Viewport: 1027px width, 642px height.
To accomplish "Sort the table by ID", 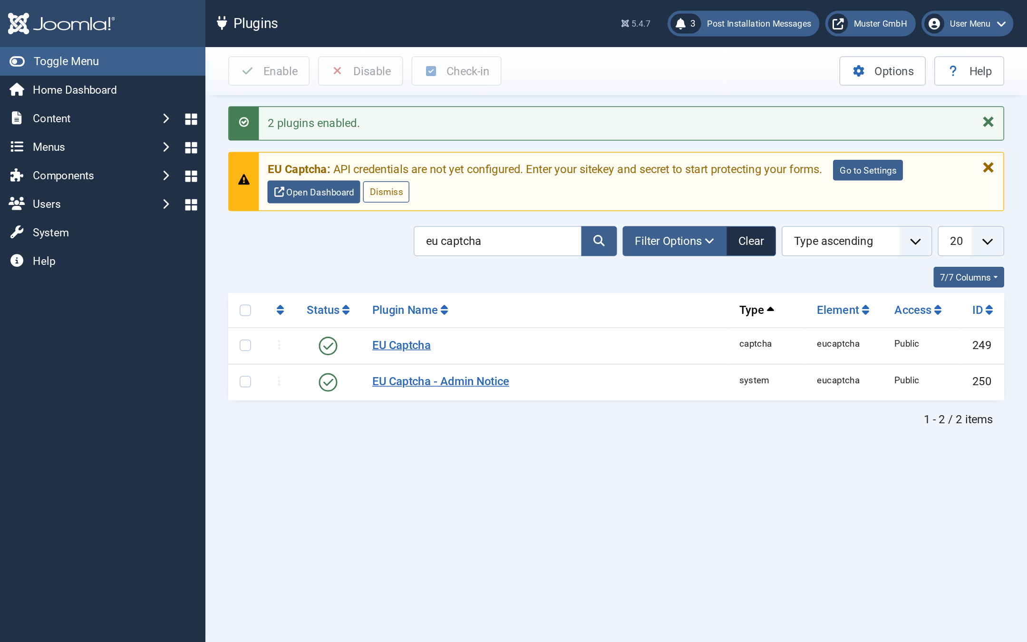I will (x=983, y=310).
